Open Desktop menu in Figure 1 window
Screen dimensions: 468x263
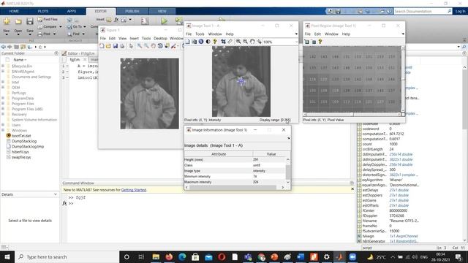coord(160,39)
